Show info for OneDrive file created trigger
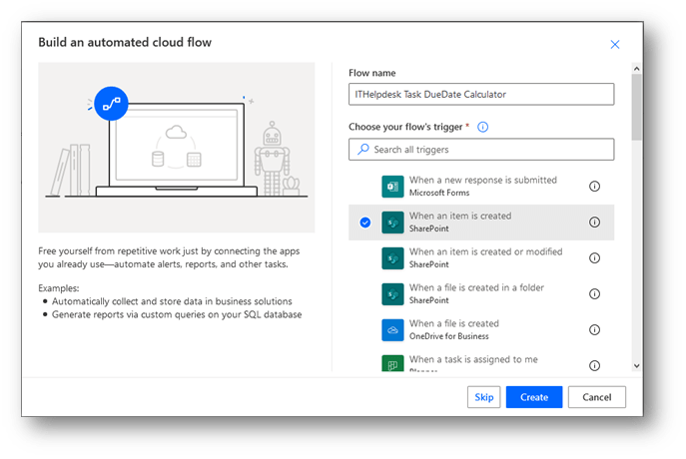 [594, 330]
